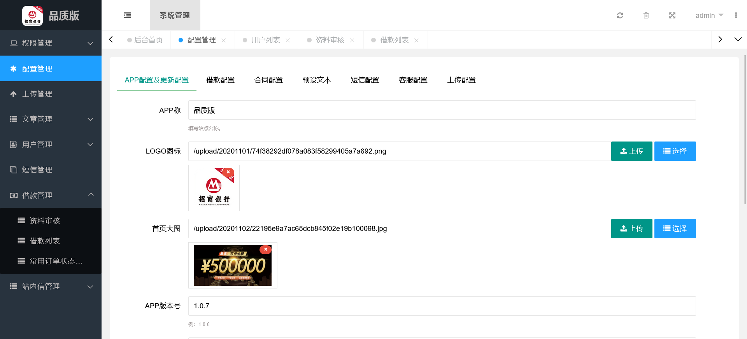Click the gear icon beside 配置管理

click(13, 68)
